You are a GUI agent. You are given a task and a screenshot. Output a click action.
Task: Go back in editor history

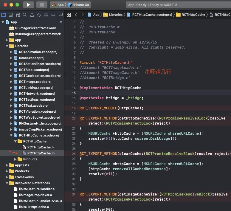pos(76,15)
